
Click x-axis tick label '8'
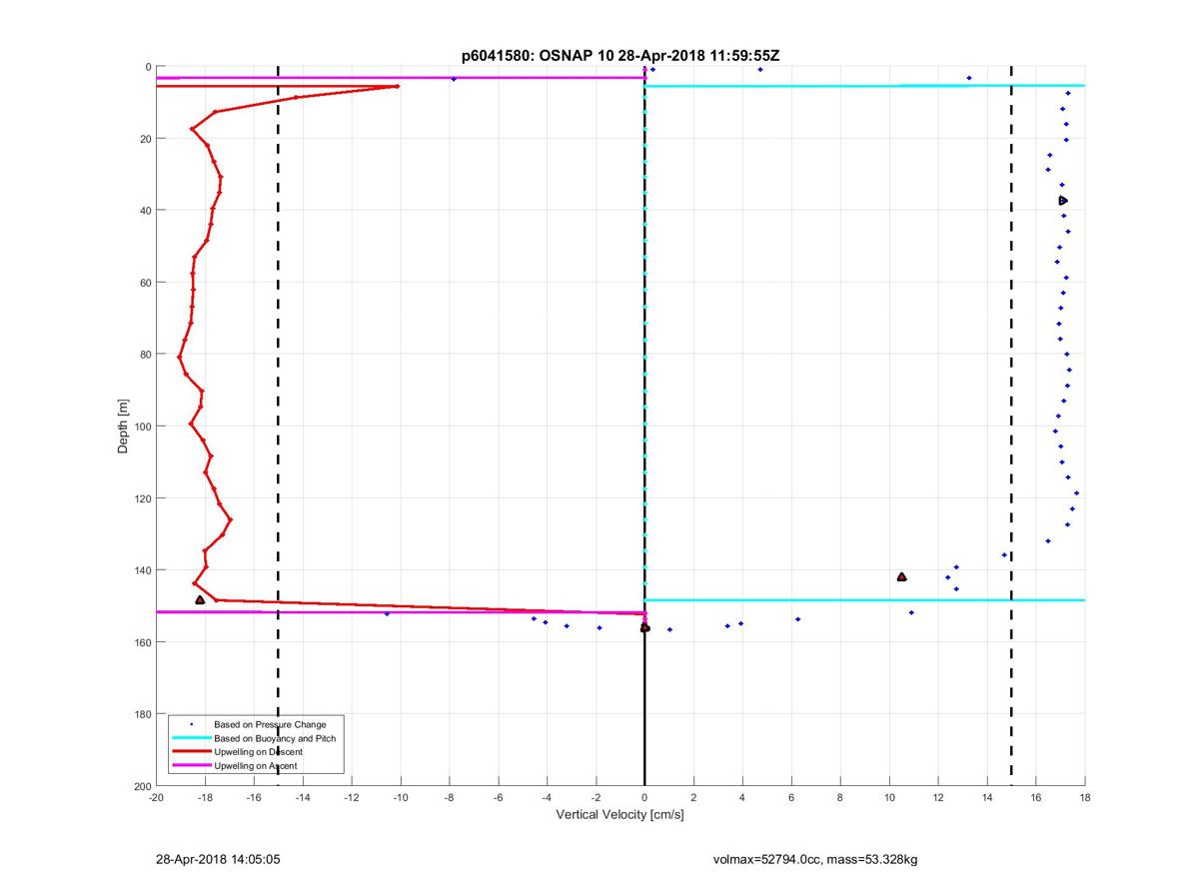click(839, 798)
